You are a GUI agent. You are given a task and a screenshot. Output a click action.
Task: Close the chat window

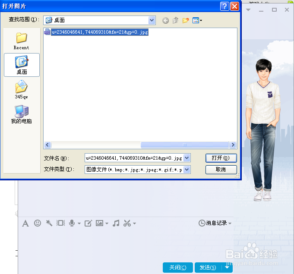287,10
